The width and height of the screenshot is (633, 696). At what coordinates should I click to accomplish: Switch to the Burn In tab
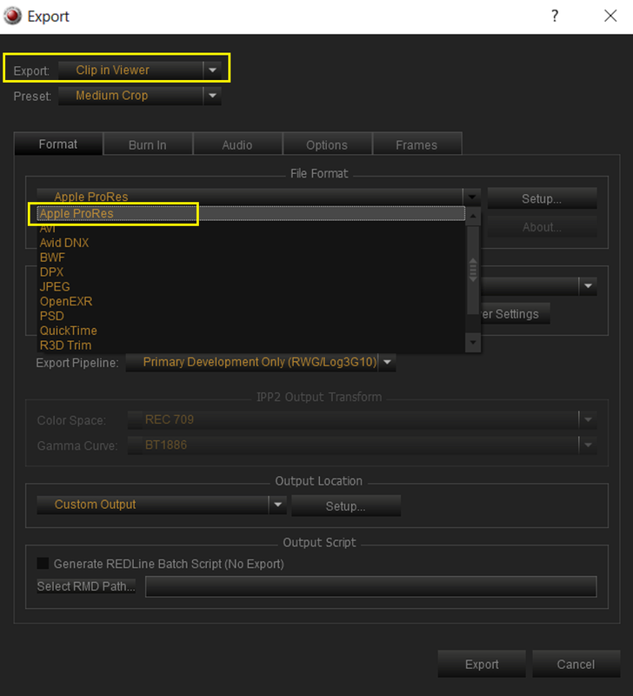[148, 145]
